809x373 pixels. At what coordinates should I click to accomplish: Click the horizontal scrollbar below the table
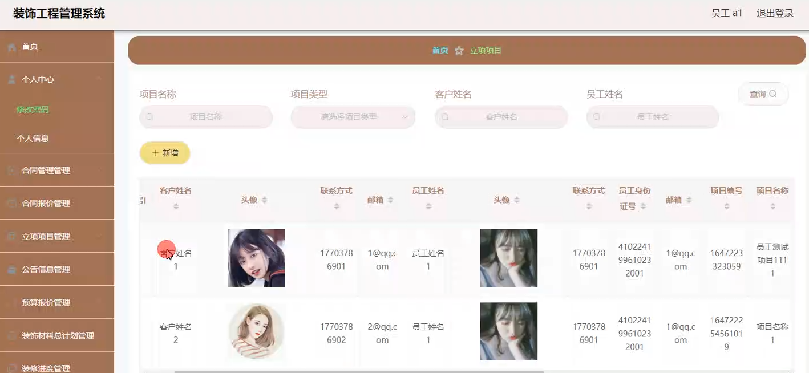[x=358, y=371]
